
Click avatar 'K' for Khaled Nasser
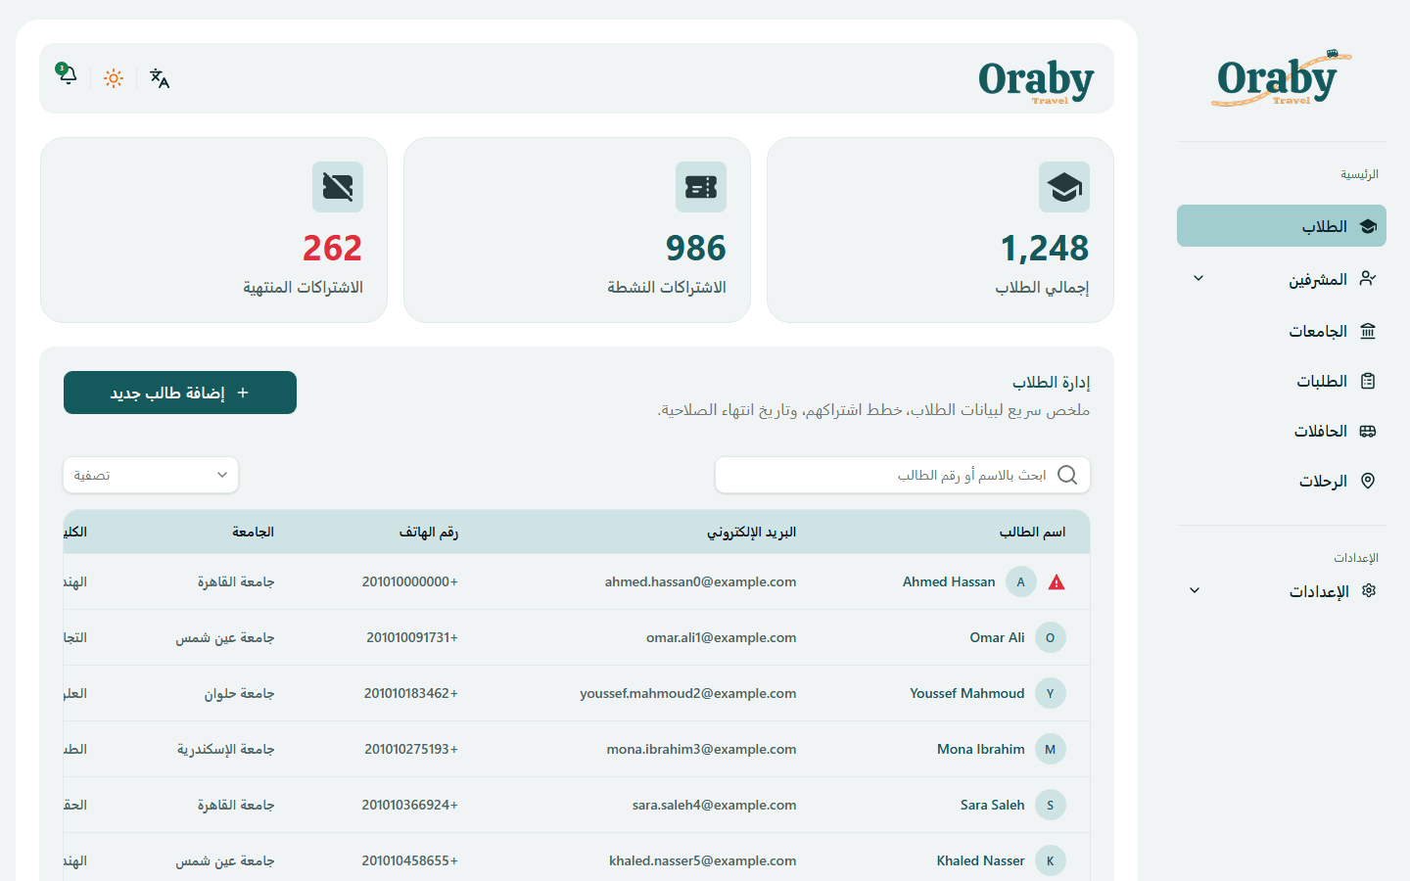pos(1051,860)
